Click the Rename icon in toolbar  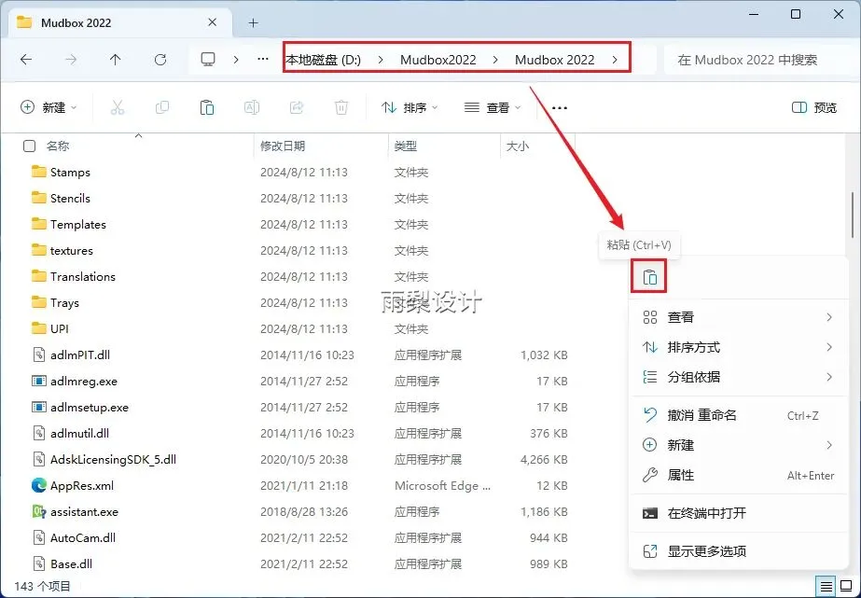point(252,107)
